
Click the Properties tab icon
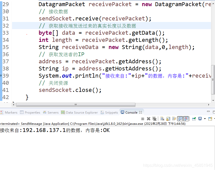click(22, 112)
